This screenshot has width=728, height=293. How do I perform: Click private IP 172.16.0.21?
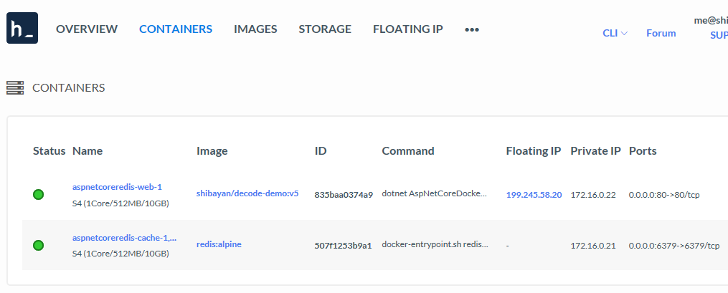coord(593,246)
